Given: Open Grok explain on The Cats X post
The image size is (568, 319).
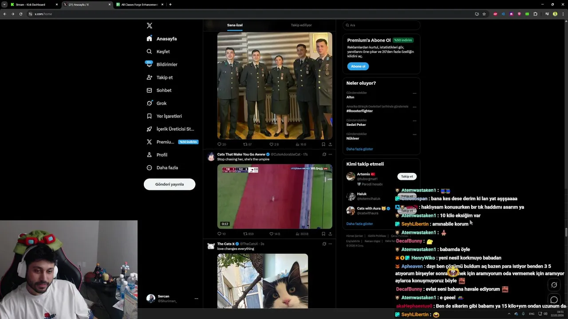Looking at the screenshot, I should [x=324, y=244].
